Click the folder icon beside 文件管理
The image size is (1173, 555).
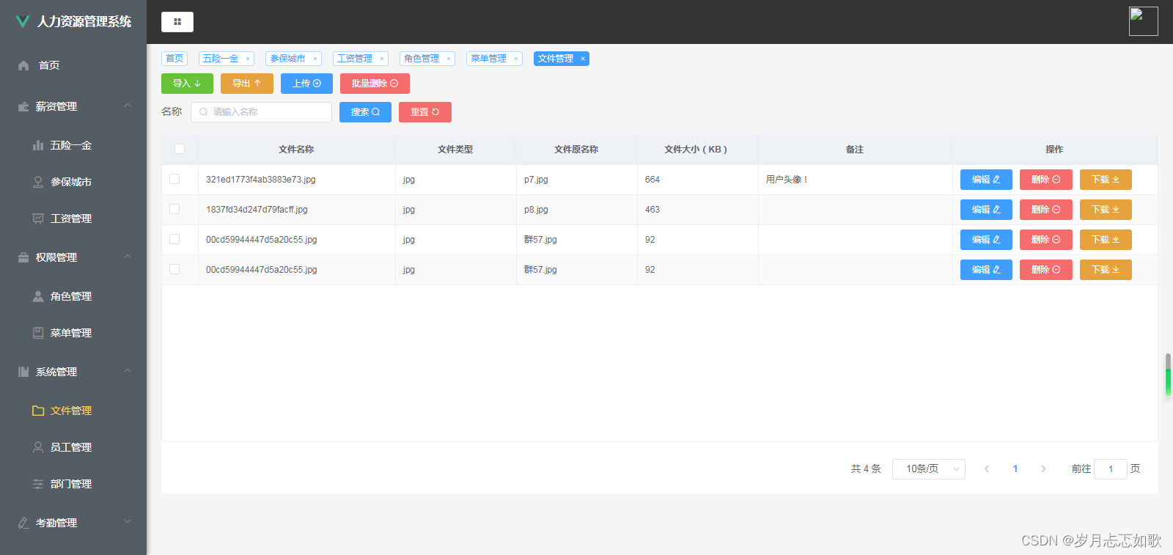[38, 411]
